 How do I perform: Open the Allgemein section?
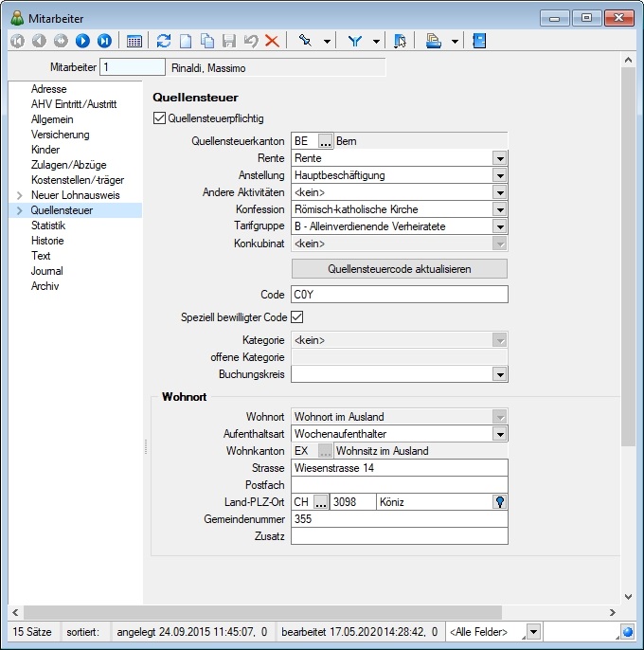[x=52, y=119]
